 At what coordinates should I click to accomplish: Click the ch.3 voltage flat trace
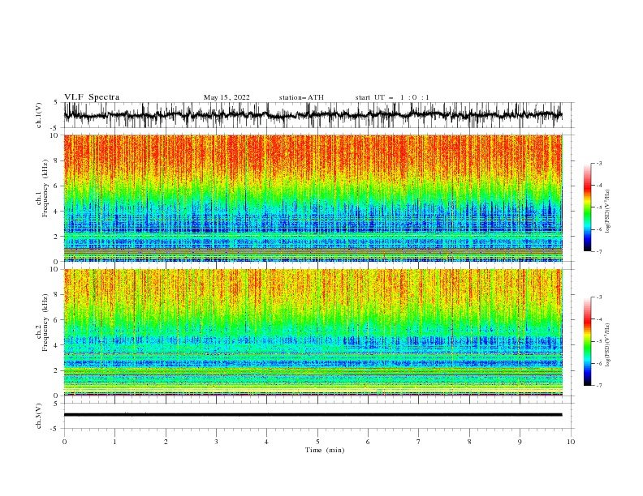(x=313, y=415)
